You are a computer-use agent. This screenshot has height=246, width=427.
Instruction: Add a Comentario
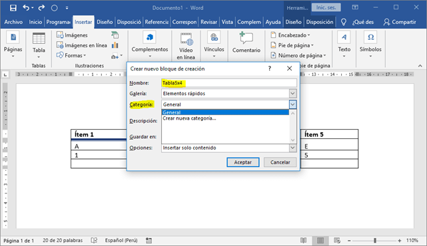tap(246, 43)
